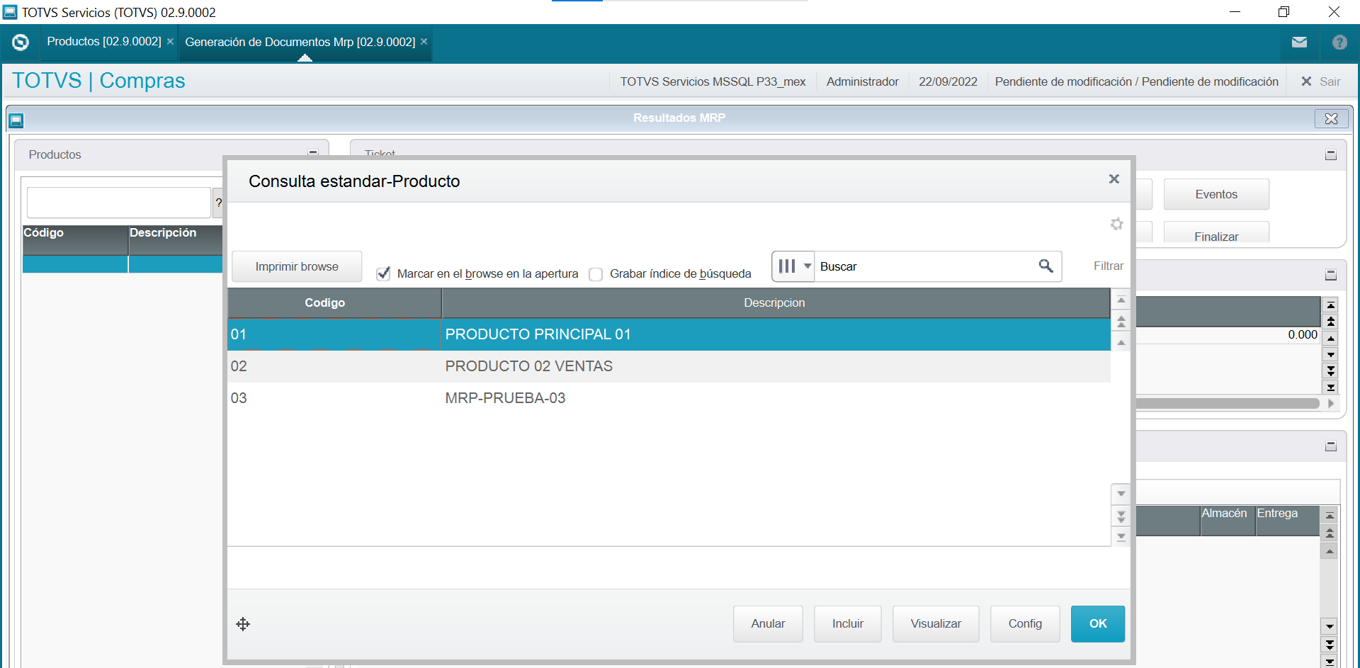1360x668 pixels.
Task: Move up one row in product browse
Action: pyautogui.click(x=1121, y=343)
